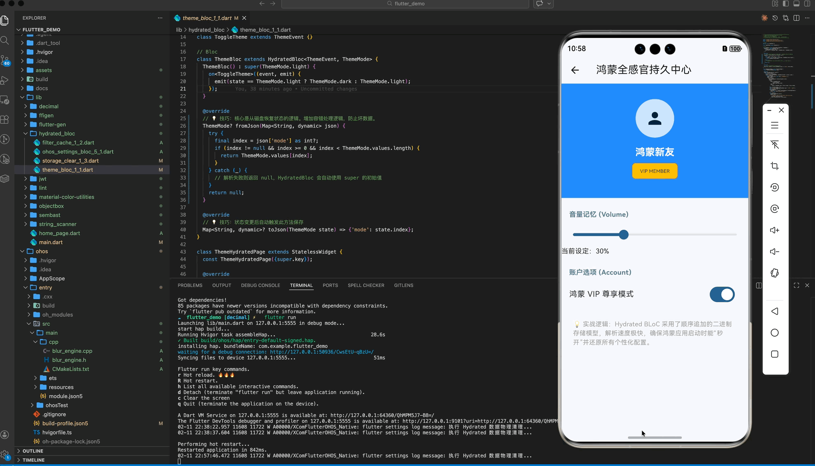Click the emulator volume down icon
The height and width of the screenshot is (466, 815).
pos(774,252)
